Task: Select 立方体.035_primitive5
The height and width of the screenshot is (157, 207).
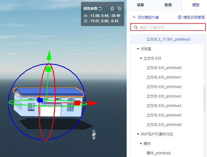Action: click(164, 115)
